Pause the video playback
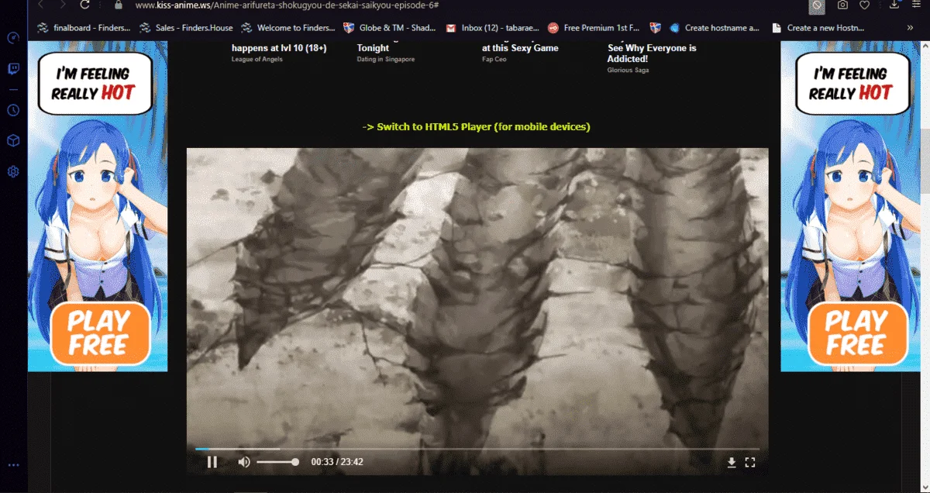 [212, 462]
